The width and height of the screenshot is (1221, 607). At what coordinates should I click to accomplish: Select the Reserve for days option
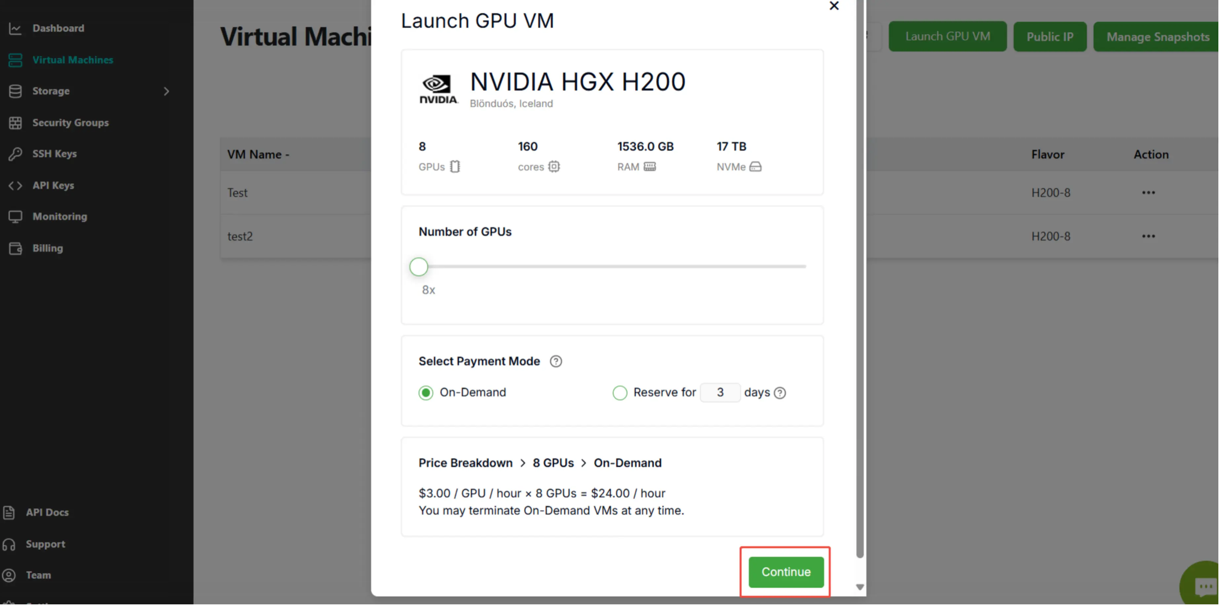(x=619, y=393)
